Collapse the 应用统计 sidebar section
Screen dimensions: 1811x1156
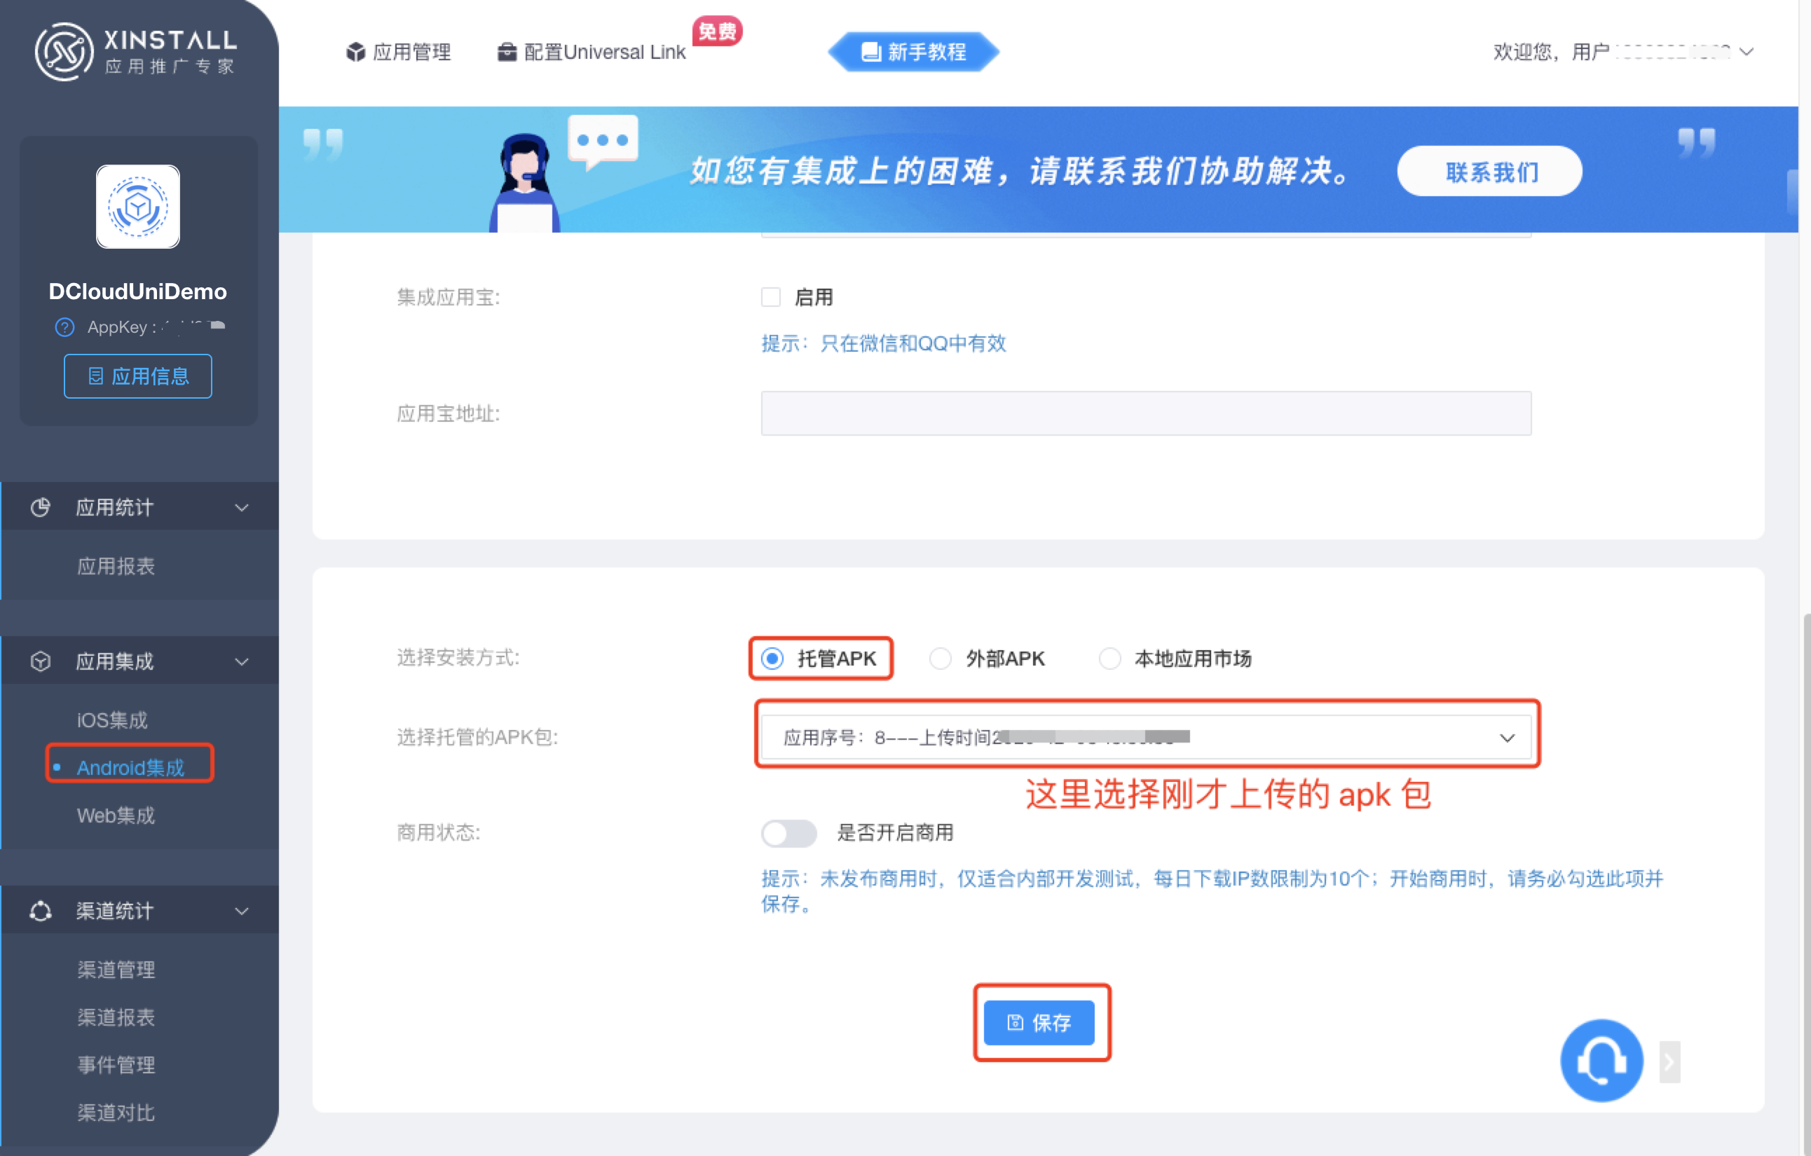pos(241,507)
